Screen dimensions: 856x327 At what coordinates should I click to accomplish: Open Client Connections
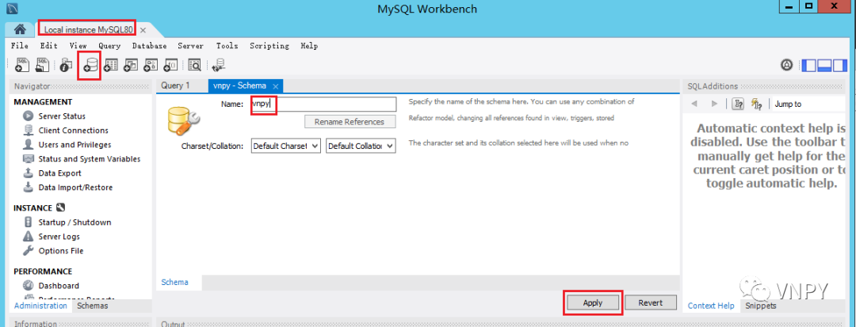73,131
